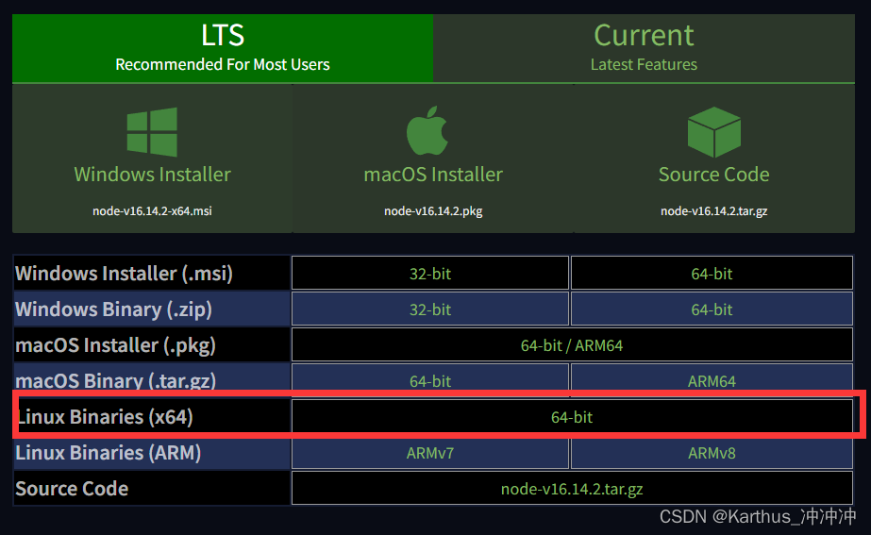The height and width of the screenshot is (535, 871).
Task: Select the Linux Binaries (x64) row label
Action: 104,417
